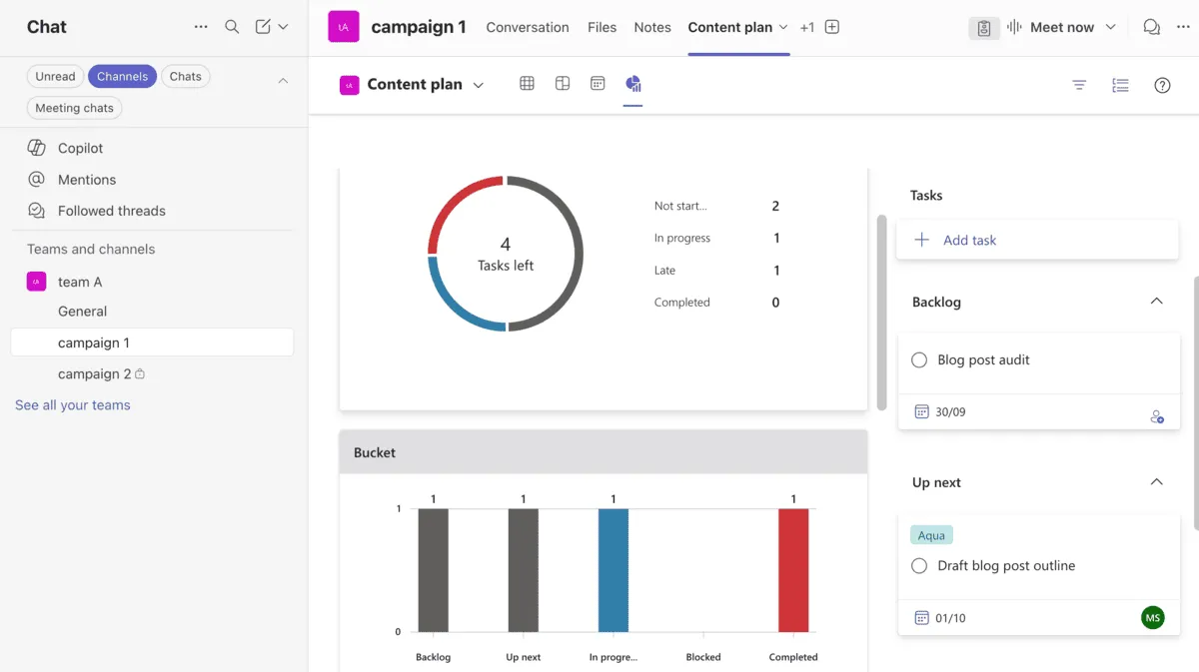
Task: Open the Content plan tab dropdown arrow
Action: [x=783, y=27]
